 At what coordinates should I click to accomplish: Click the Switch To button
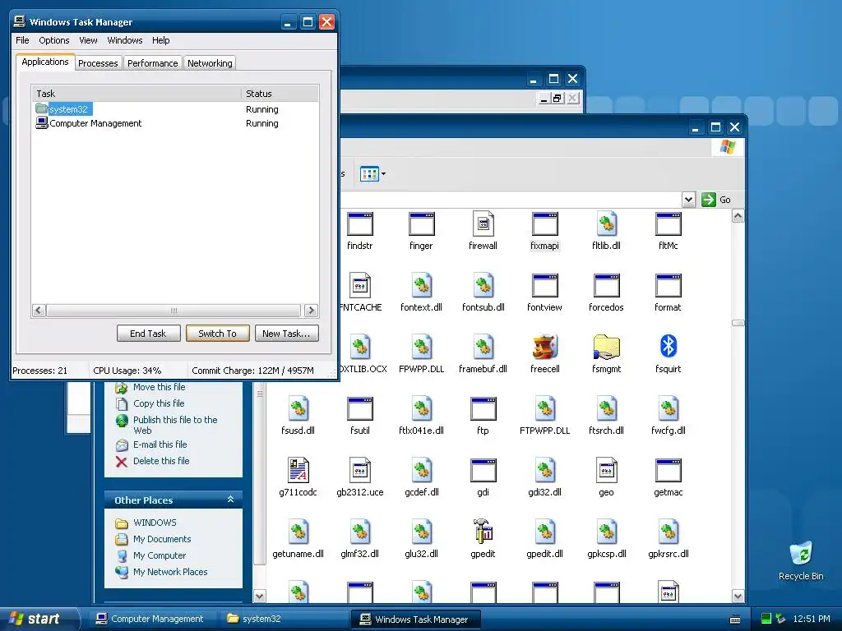[217, 334]
